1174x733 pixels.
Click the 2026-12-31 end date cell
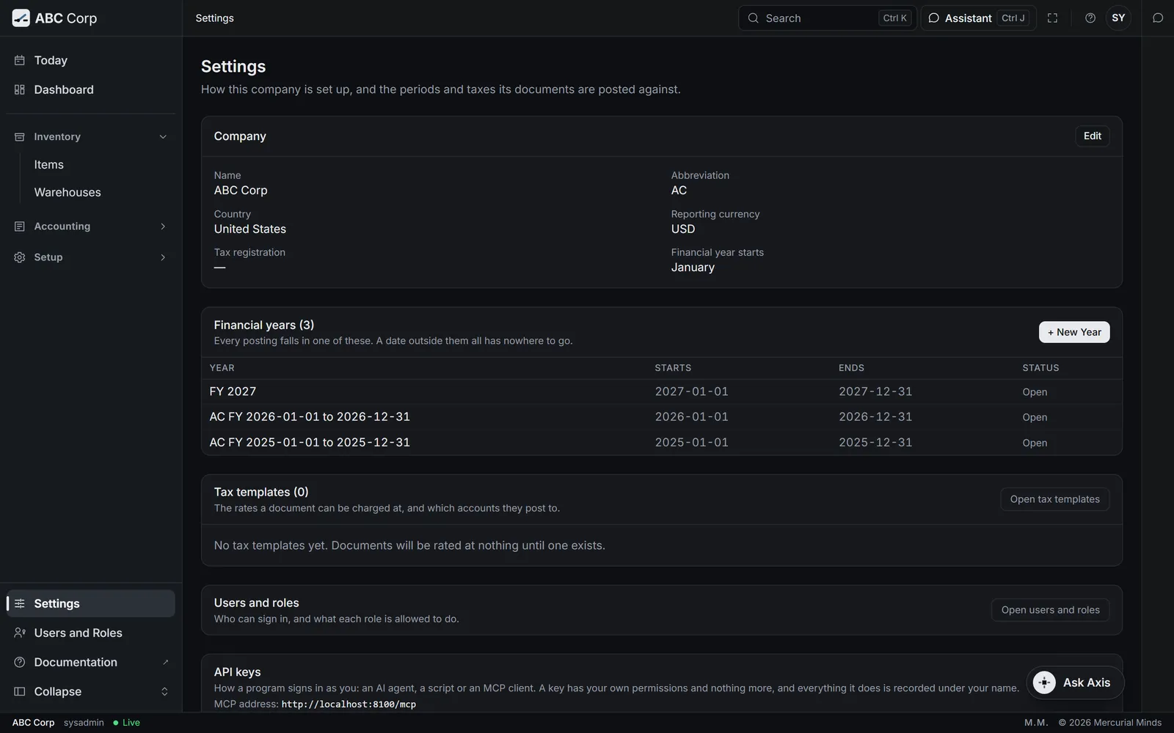tap(875, 417)
